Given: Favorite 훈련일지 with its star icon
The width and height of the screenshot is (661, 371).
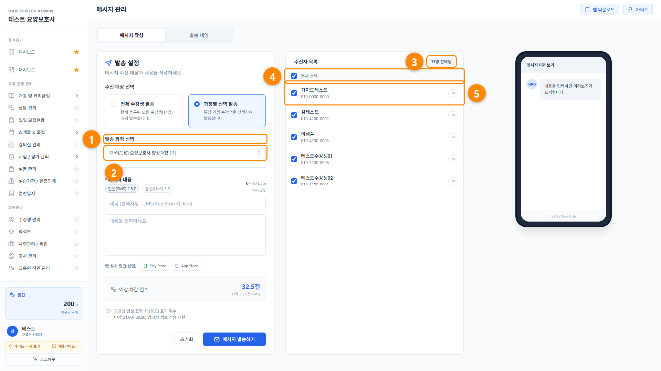Looking at the screenshot, I should point(76,193).
